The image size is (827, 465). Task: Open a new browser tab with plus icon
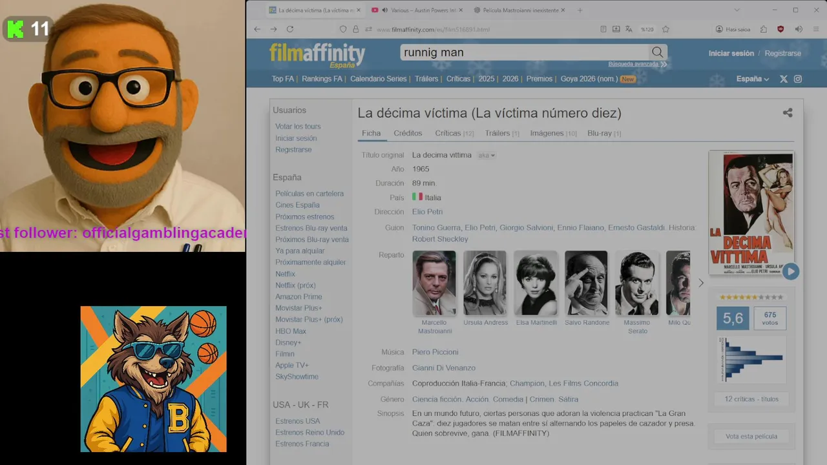click(x=580, y=10)
